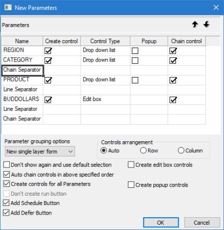Toggle Chain control for PRODUCT

pos(173,80)
